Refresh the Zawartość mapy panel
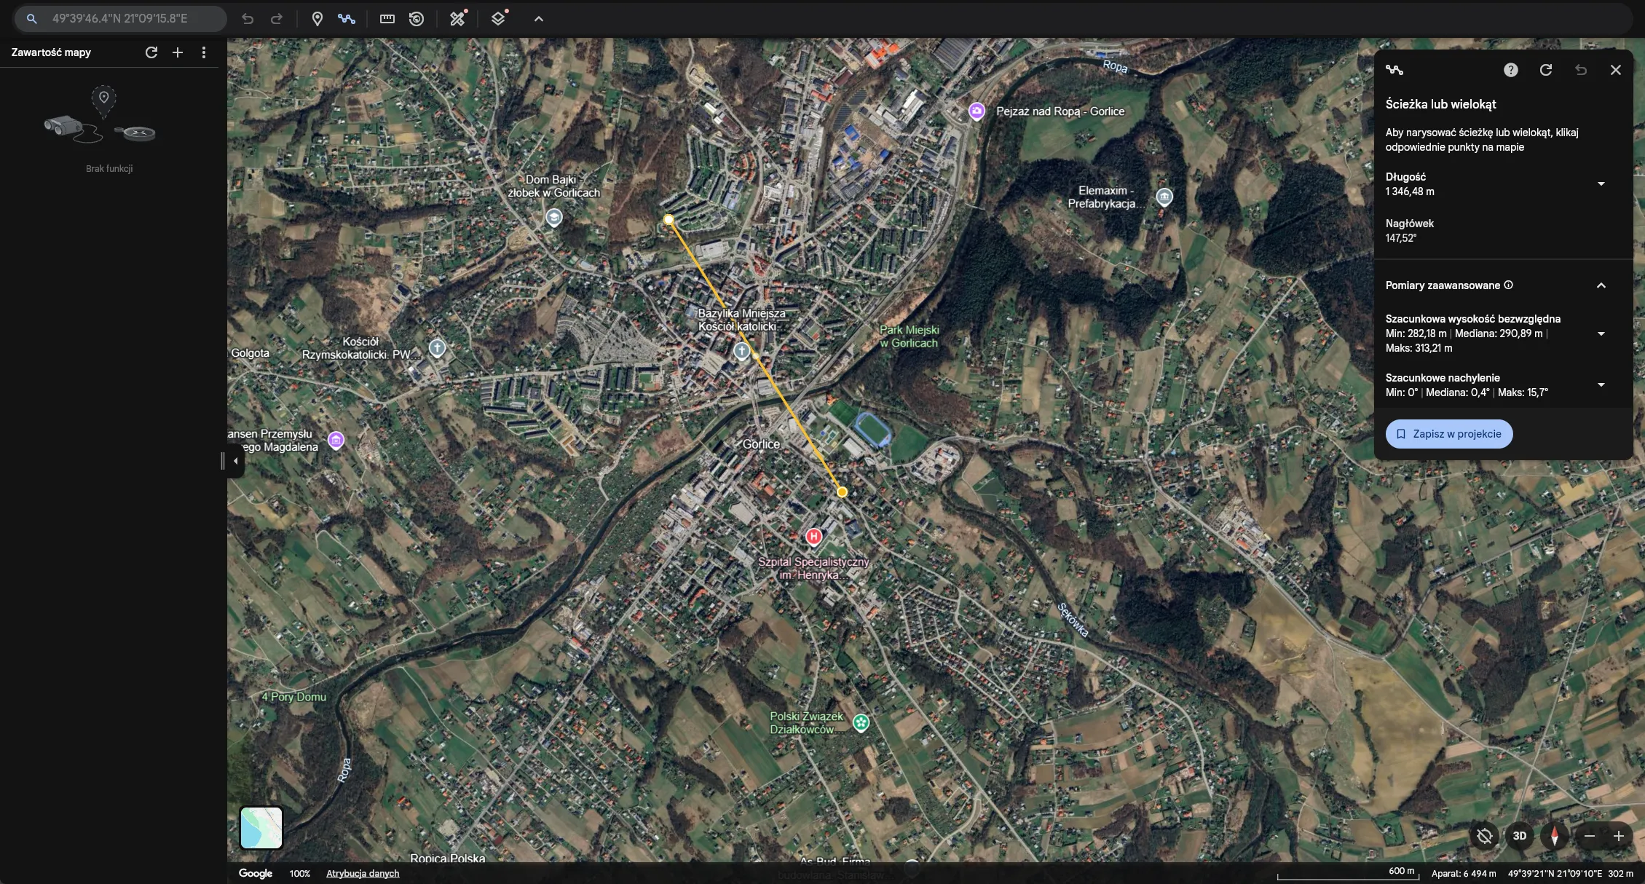 tap(151, 52)
